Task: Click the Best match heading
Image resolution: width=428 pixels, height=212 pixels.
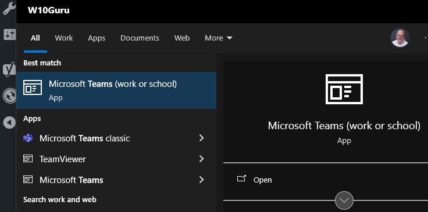Action: click(42, 63)
